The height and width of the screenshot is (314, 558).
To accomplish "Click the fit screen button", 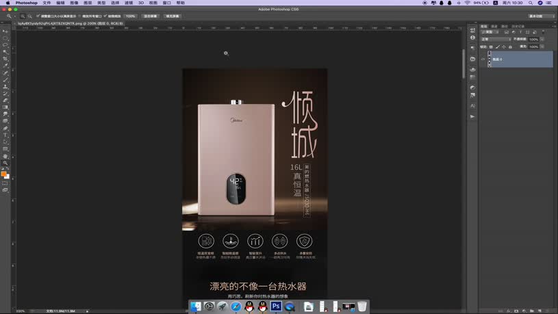I will coord(150,16).
